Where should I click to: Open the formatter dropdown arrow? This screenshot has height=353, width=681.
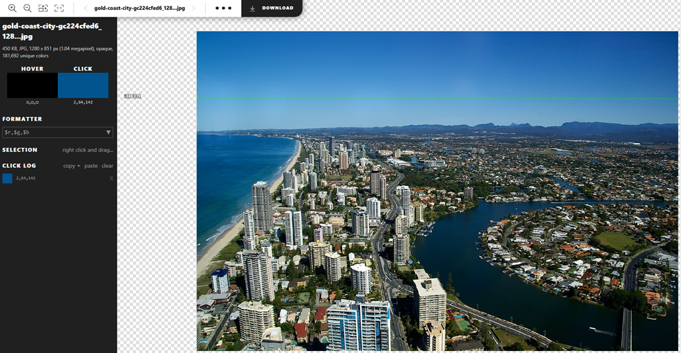[x=108, y=132]
